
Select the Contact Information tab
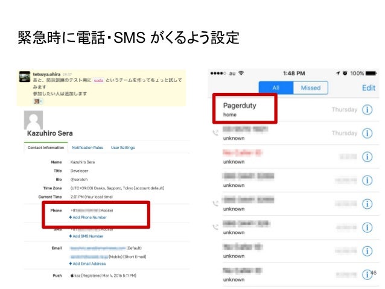click(46, 148)
